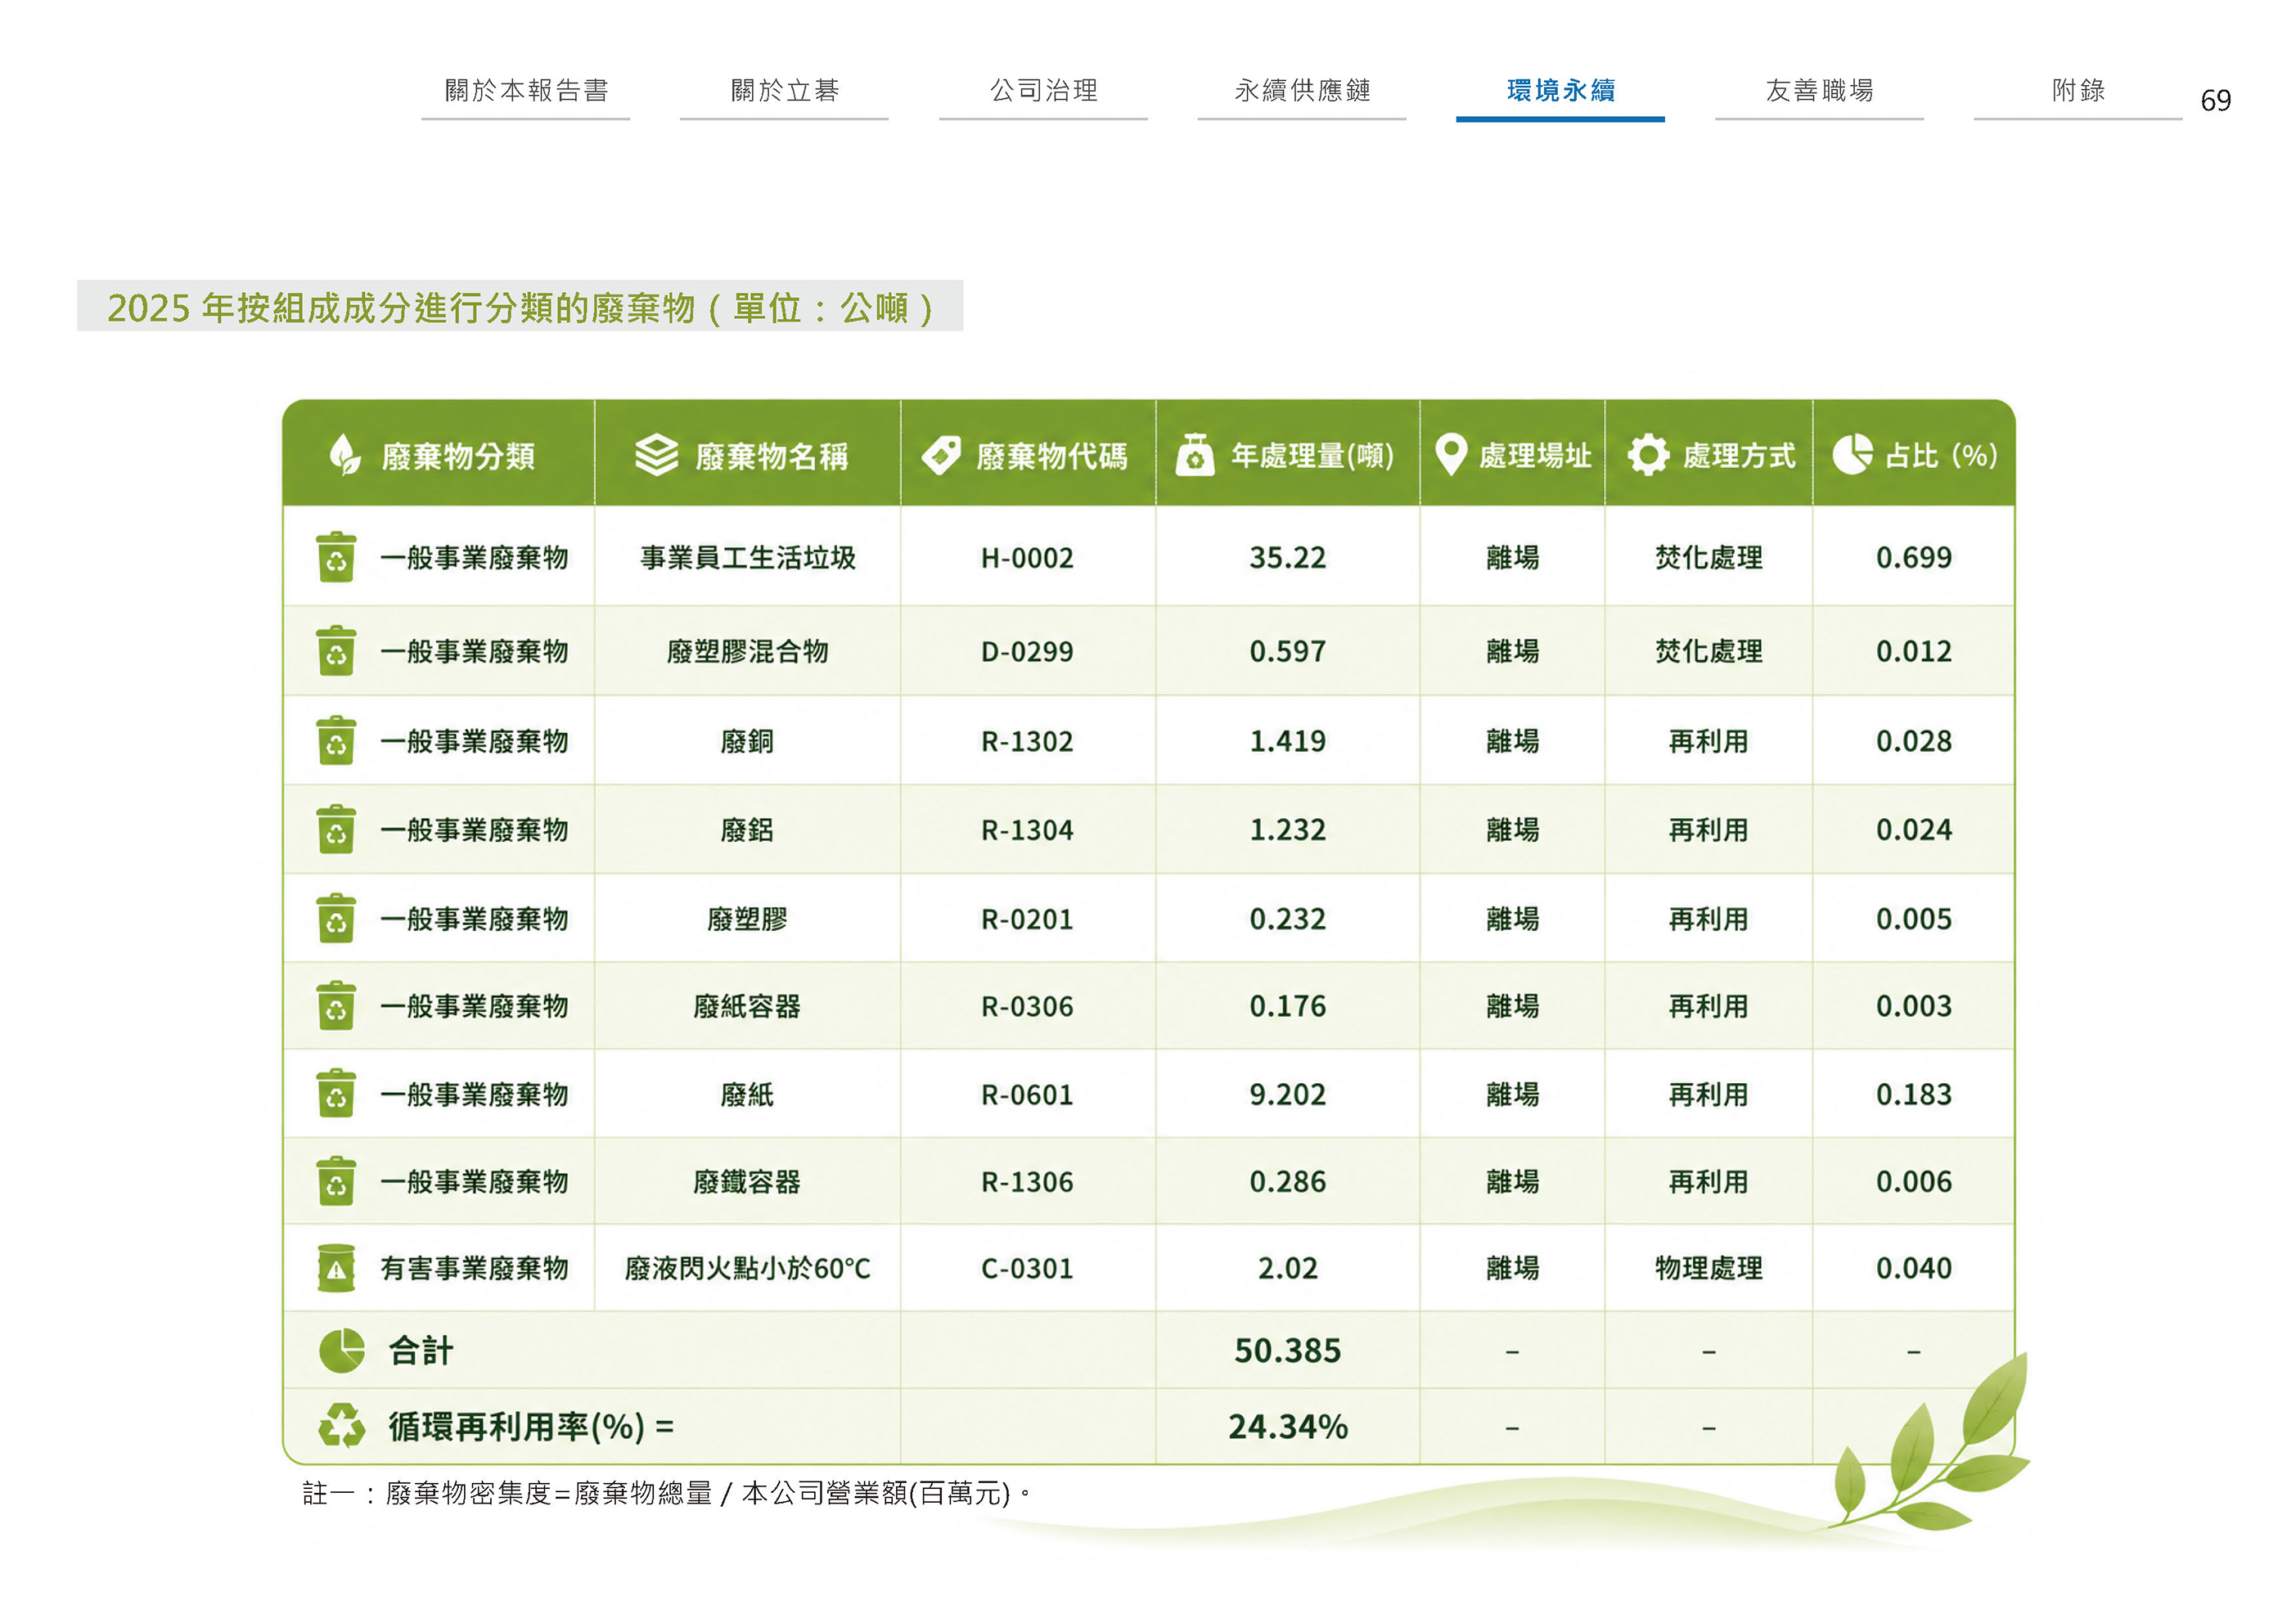This screenshot has height=1623, width=2296.
Task: Select the H-0002 waste code cell
Action: point(1028,557)
